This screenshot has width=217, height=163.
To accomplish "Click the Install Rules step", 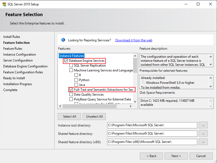I will coord(12,37).
